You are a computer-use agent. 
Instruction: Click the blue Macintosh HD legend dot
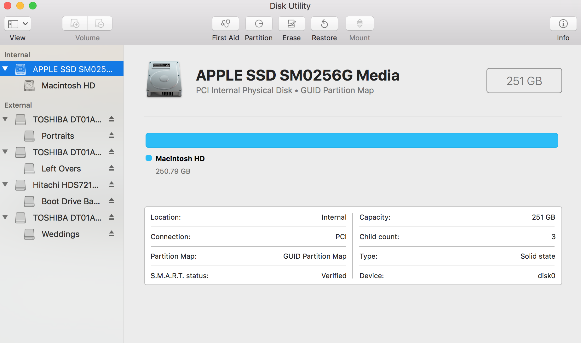149,158
